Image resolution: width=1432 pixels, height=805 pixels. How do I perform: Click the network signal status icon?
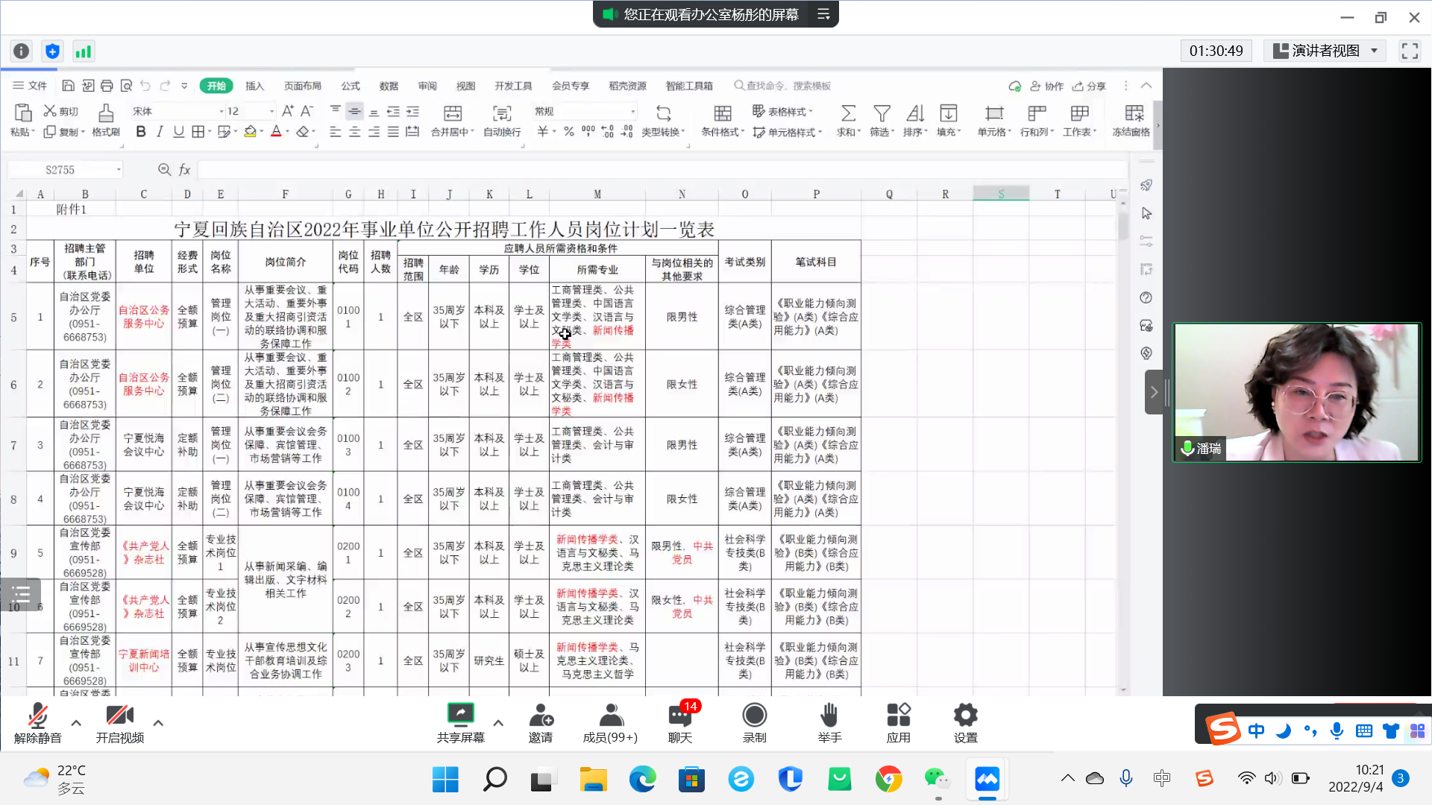pos(83,51)
